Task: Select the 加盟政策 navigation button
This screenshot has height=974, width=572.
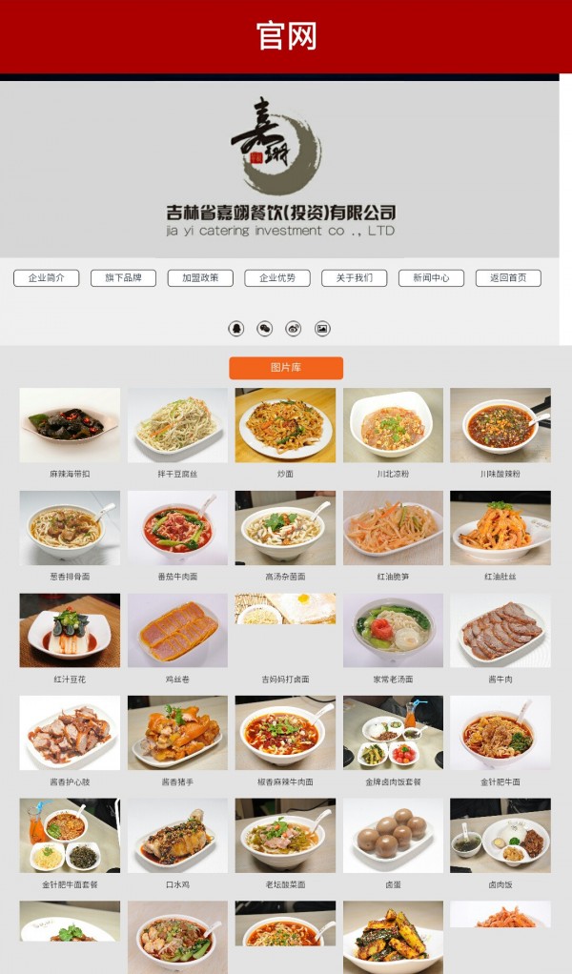Action: pos(200,277)
